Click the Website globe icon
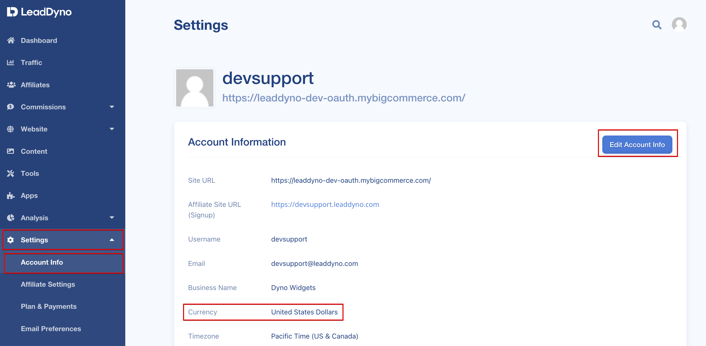 11,129
